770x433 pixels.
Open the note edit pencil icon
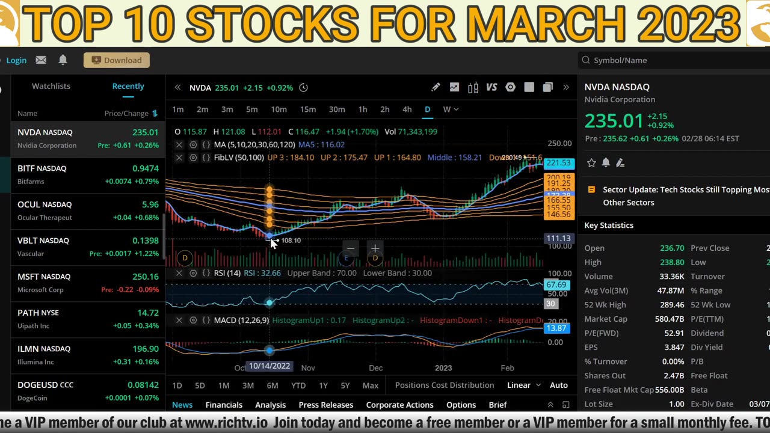pos(620,163)
